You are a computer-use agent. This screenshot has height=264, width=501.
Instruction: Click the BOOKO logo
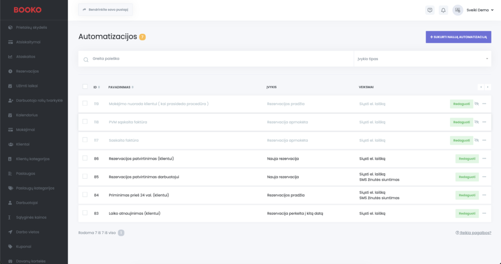(x=27, y=10)
